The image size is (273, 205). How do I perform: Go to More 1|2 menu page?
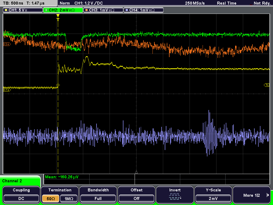click(x=252, y=195)
